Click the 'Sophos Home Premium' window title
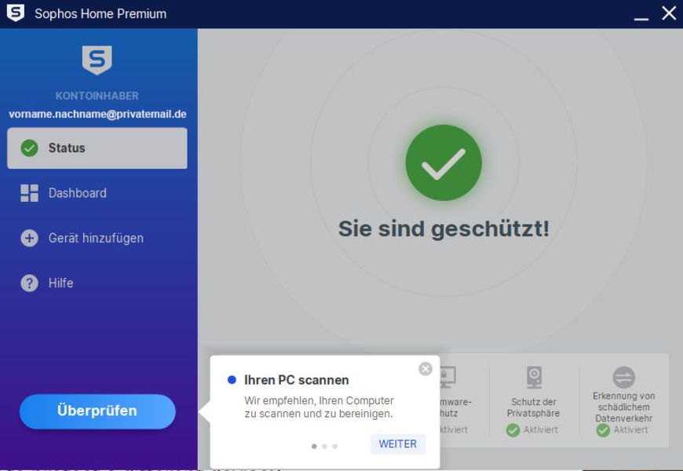 tap(100, 13)
